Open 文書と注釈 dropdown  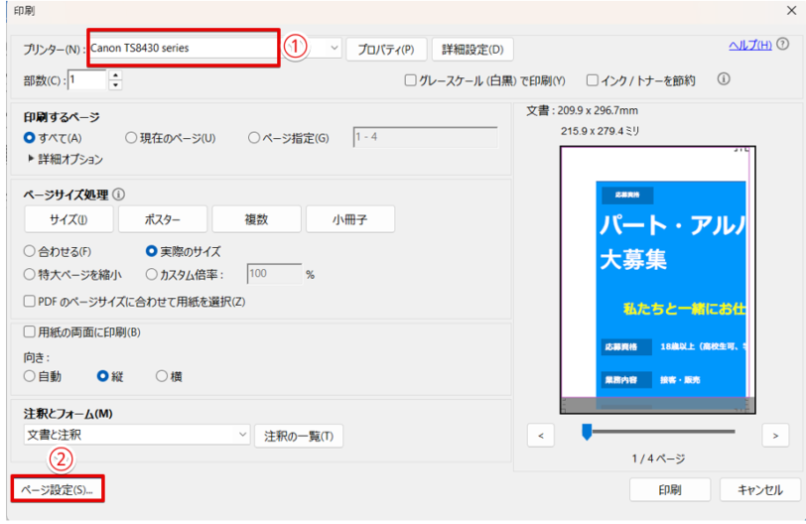137,435
